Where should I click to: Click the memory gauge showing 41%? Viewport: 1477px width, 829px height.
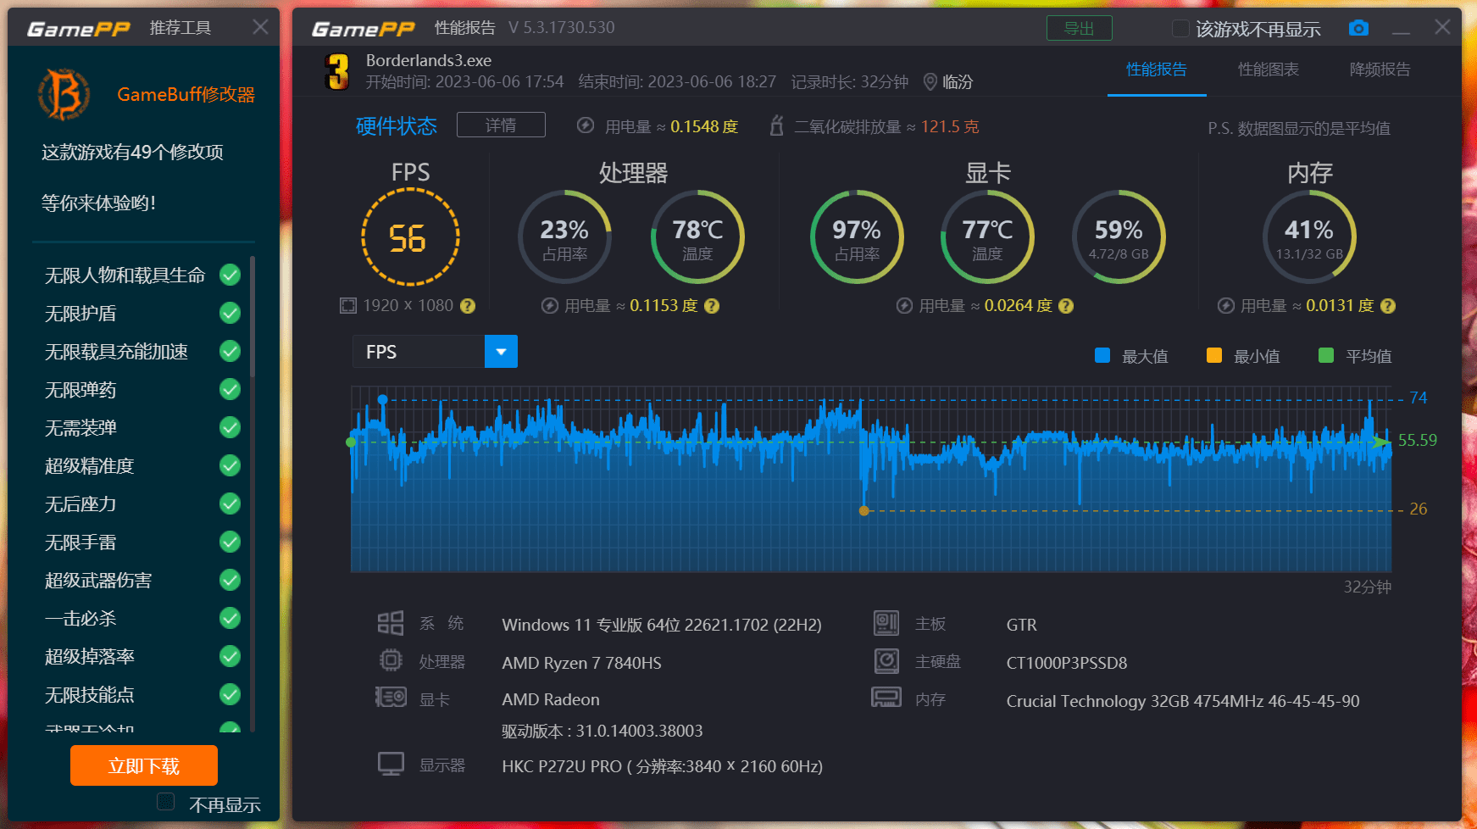1309,237
